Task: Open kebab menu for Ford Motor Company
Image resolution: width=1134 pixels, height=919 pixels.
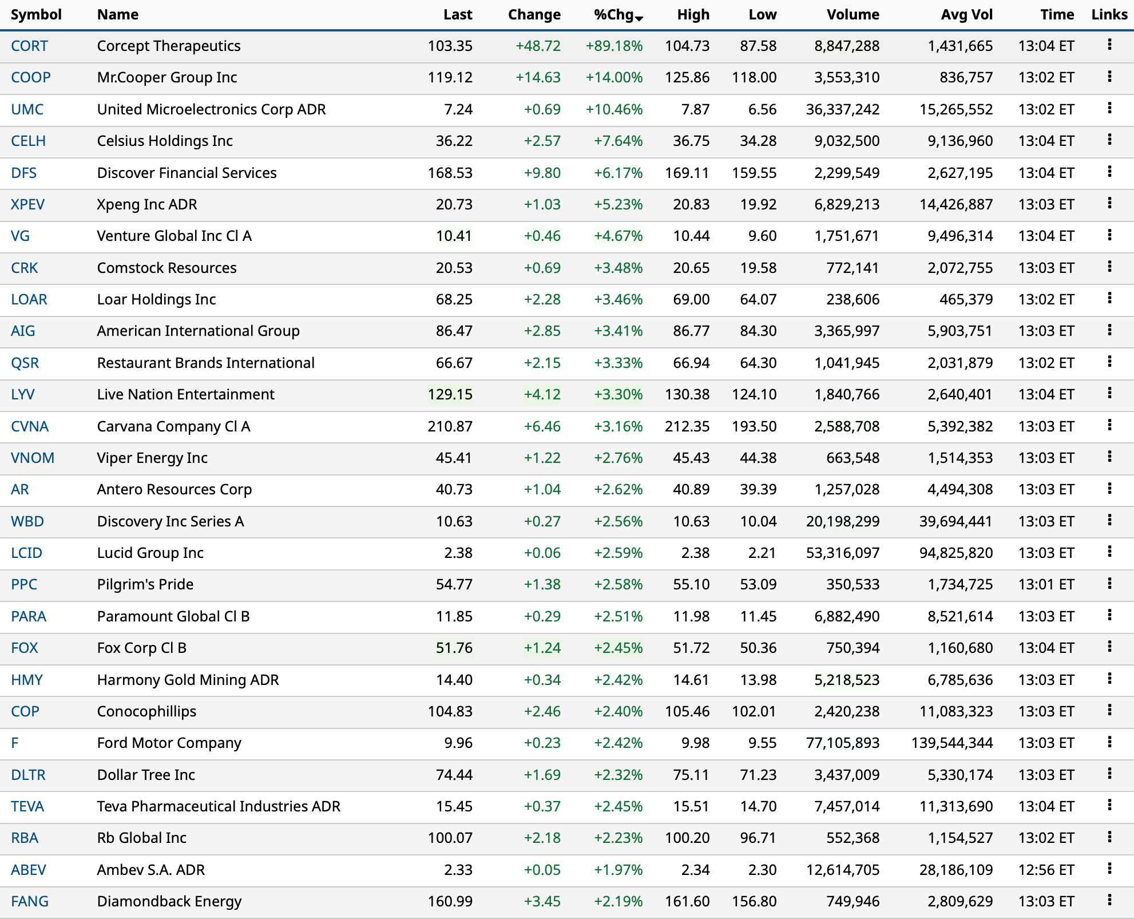Action: (x=1109, y=742)
